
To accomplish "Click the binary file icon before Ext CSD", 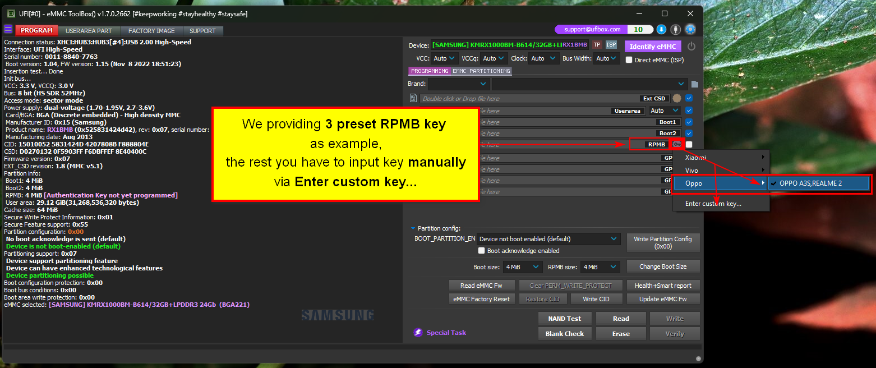I will point(414,99).
